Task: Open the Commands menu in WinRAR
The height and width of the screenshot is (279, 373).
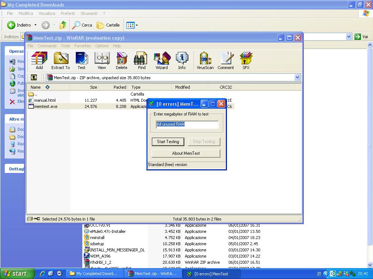Action: coord(47,46)
